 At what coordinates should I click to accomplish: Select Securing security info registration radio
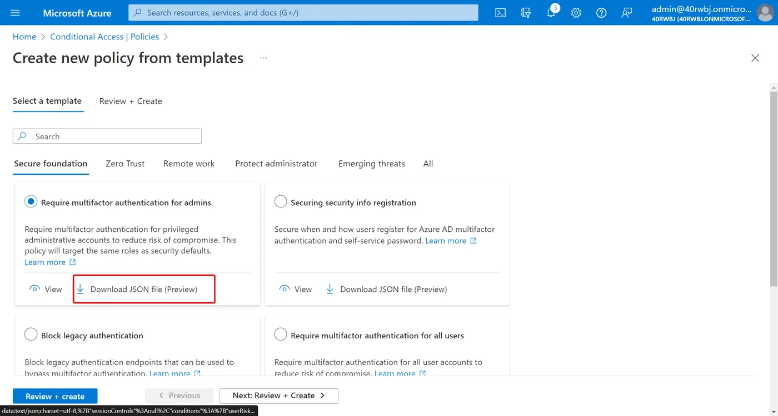pyautogui.click(x=281, y=202)
